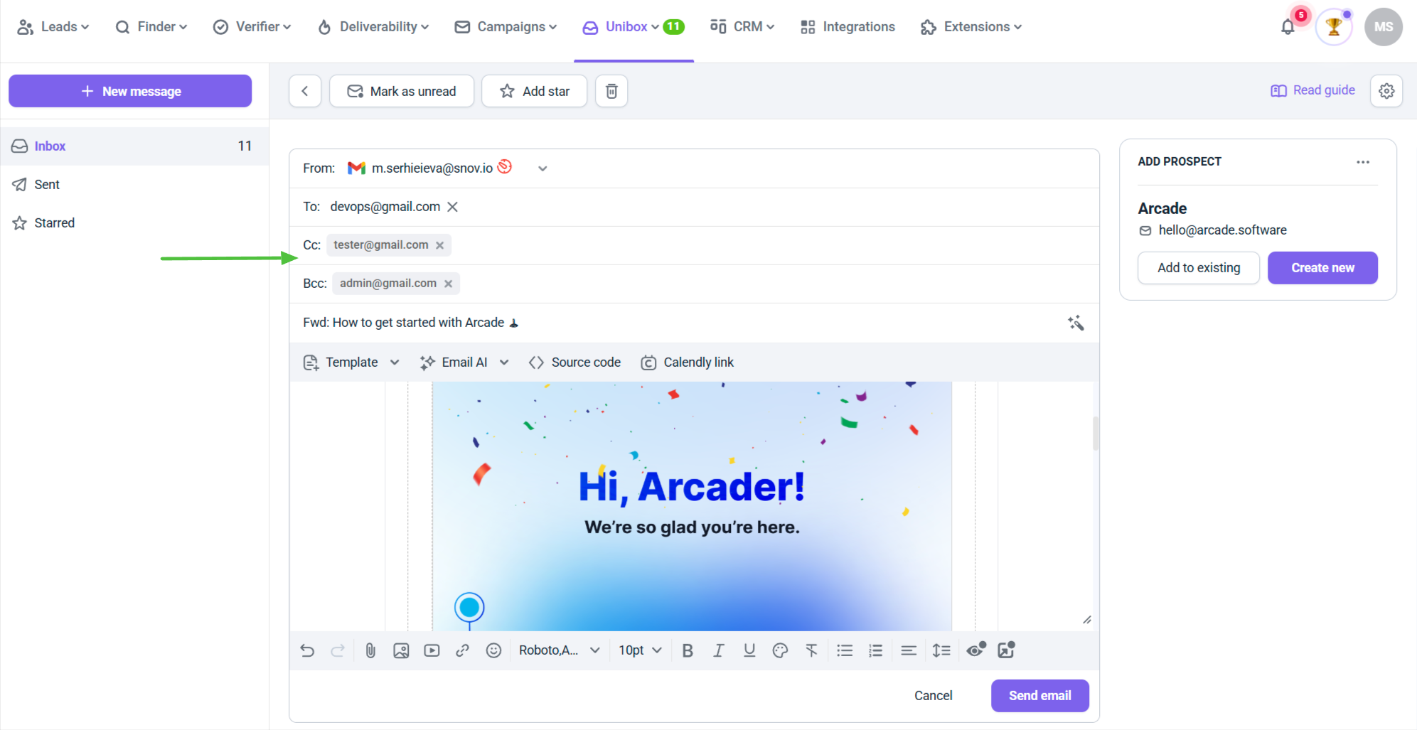Open the MS profile avatar

(1383, 27)
